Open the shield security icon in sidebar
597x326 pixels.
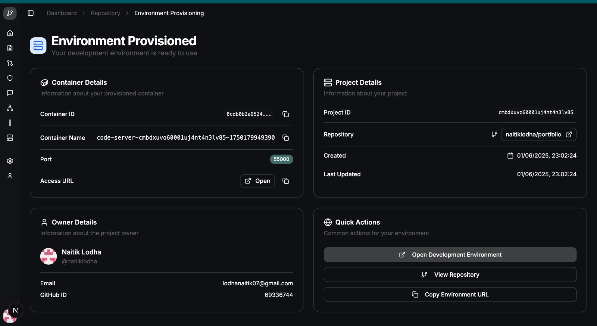click(10, 78)
